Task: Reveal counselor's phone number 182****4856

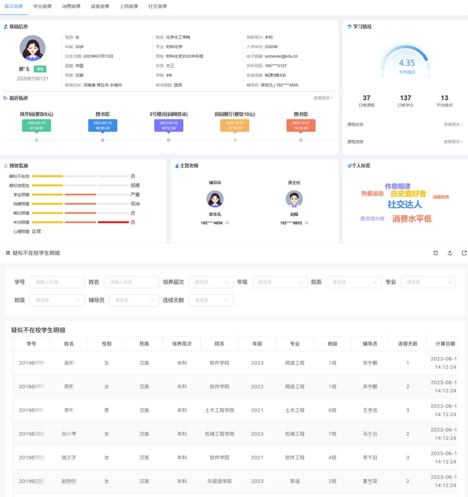Action: point(227,223)
